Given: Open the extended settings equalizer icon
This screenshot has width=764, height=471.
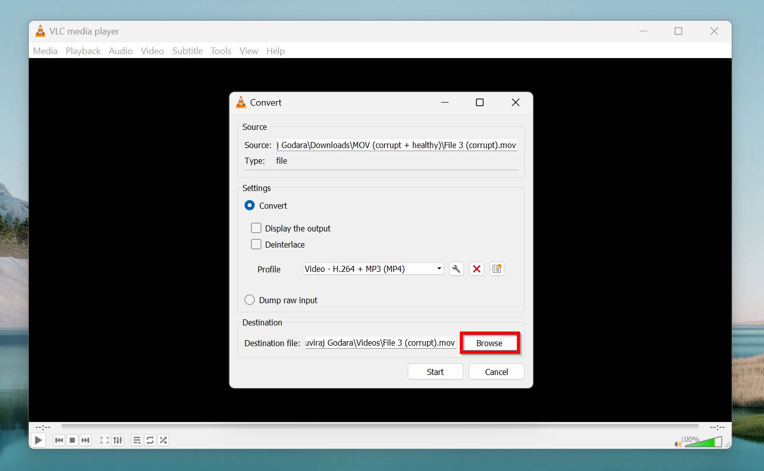Looking at the screenshot, I should click(x=118, y=440).
